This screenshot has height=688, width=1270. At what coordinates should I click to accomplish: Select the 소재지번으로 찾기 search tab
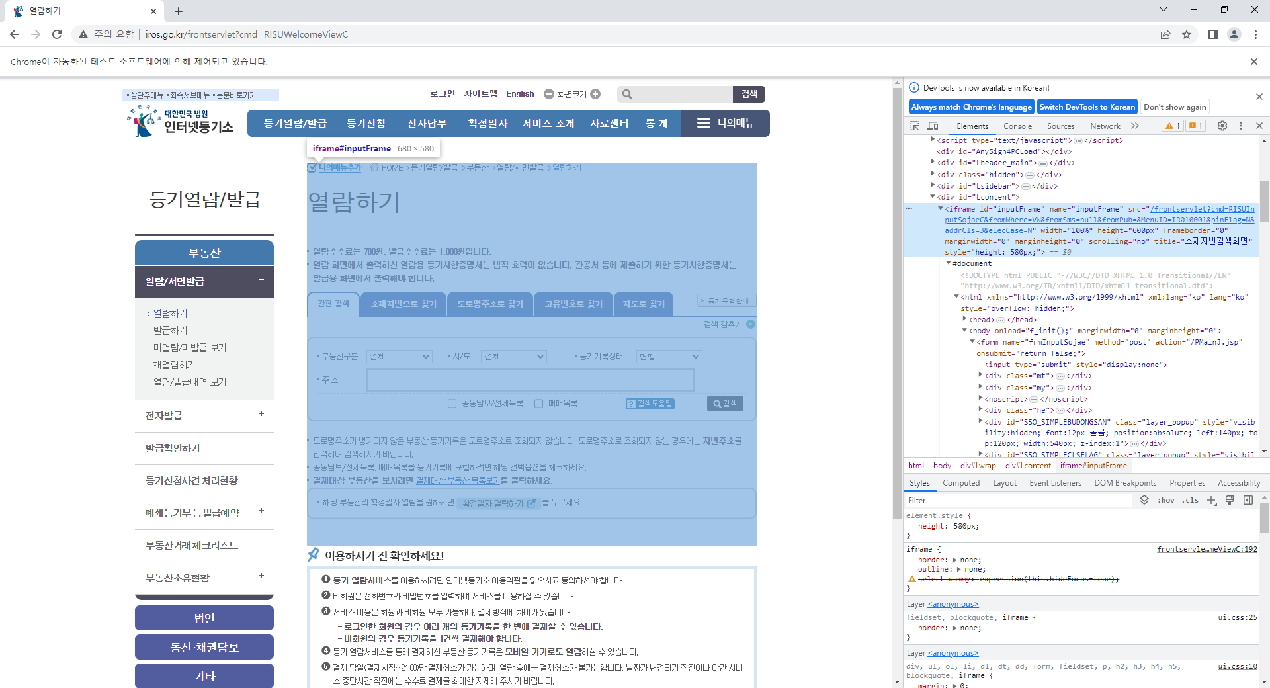pyautogui.click(x=403, y=304)
